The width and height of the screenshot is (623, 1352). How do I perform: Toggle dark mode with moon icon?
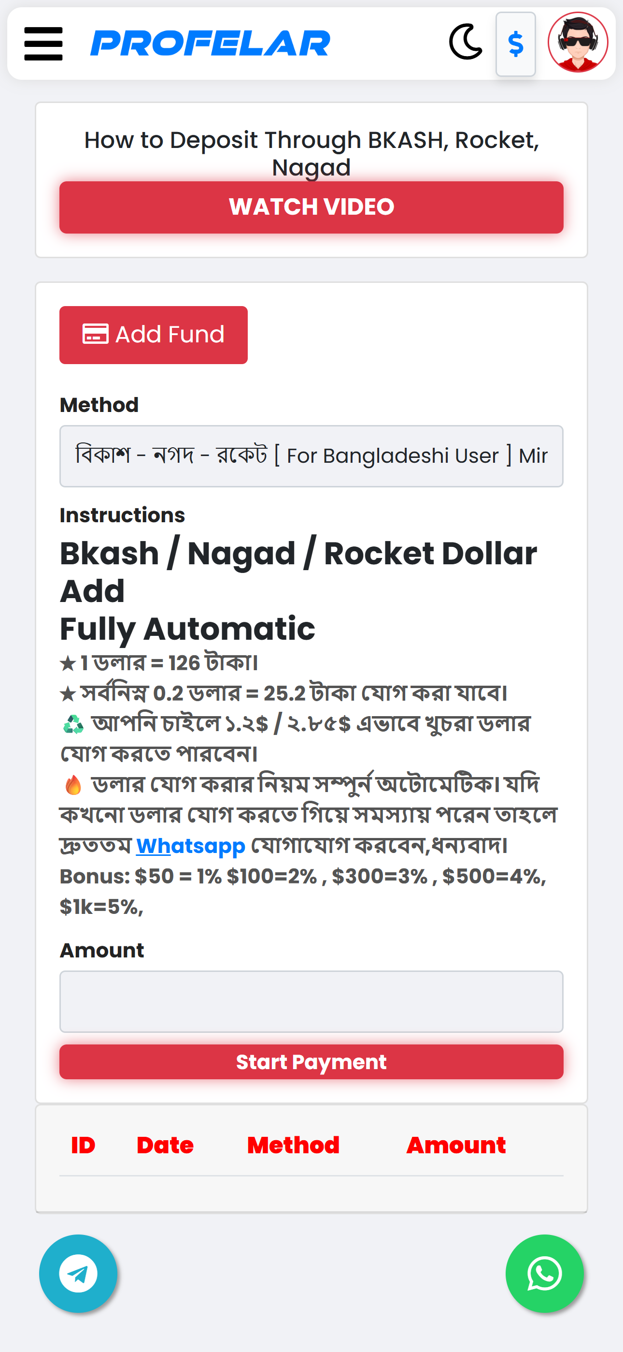466,42
